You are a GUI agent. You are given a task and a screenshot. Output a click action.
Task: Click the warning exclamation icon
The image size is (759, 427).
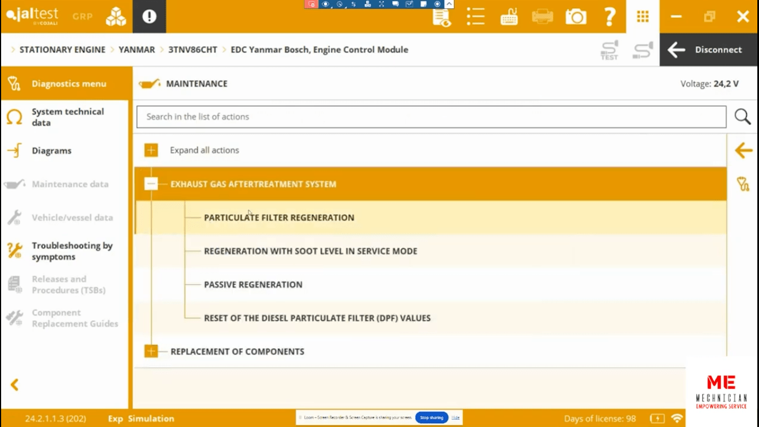click(149, 16)
